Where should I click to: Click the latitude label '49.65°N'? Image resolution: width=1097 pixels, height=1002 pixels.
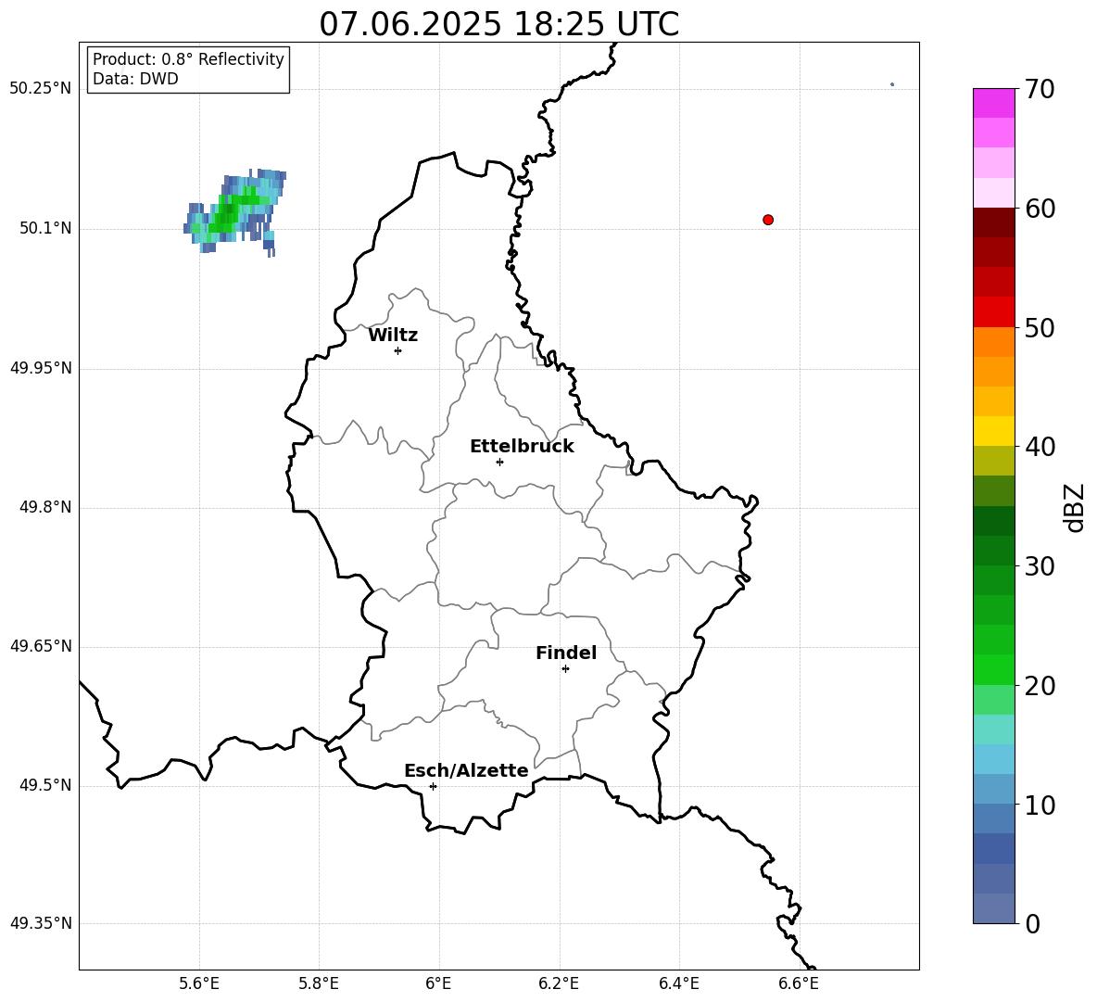[x=41, y=646]
